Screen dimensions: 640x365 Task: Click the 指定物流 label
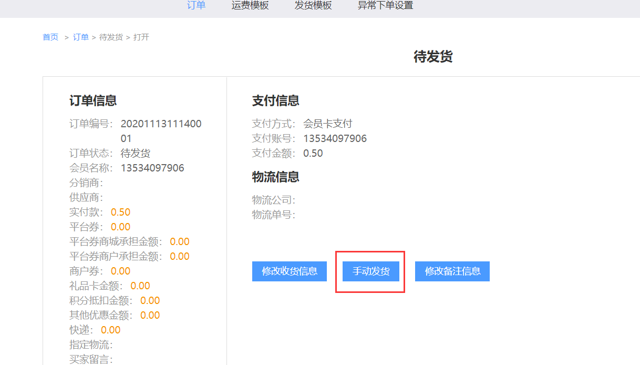[x=91, y=345]
